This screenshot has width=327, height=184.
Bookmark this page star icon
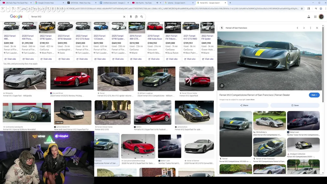[x=302, y=8]
